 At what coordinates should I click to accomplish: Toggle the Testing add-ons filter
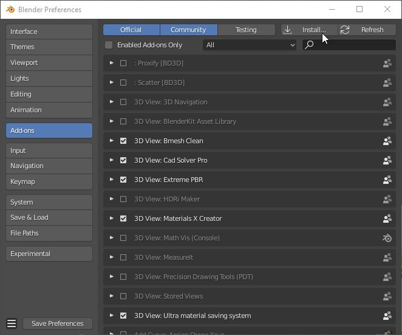247,30
